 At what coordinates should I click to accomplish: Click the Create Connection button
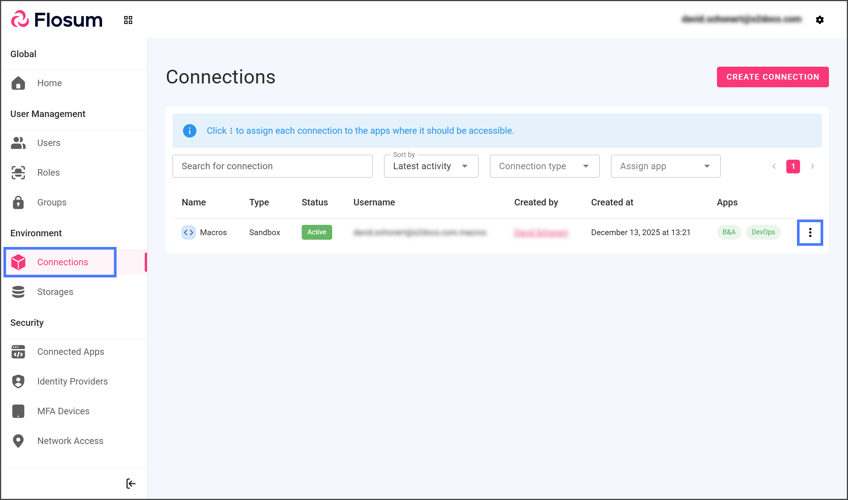[x=773, y=77]
